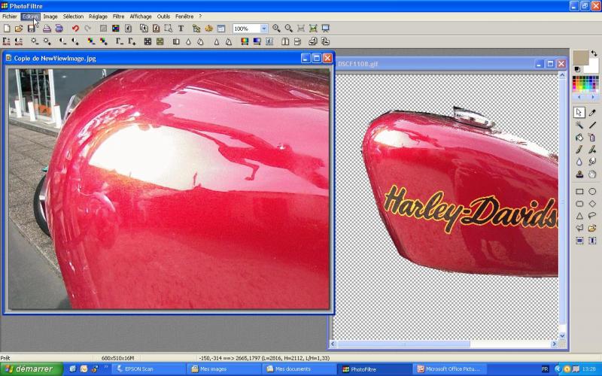Select the Pipette eyedropper tool

(x=592, y=112)
